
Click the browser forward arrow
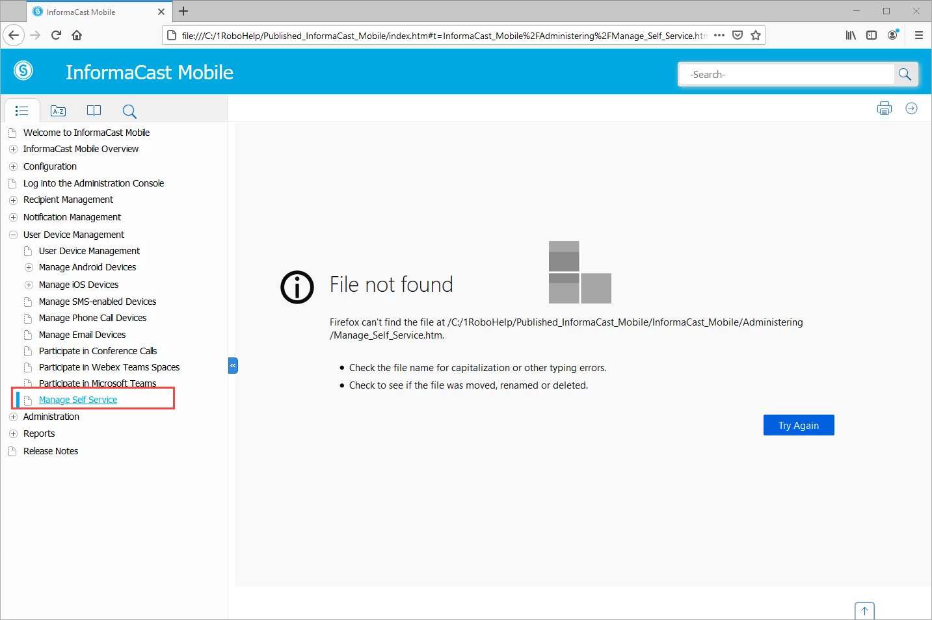(x=35, y=35)
